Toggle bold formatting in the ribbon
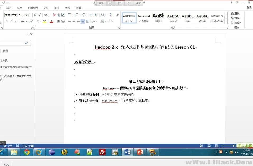This screenshot has height=166, width=253. point(7,21)
